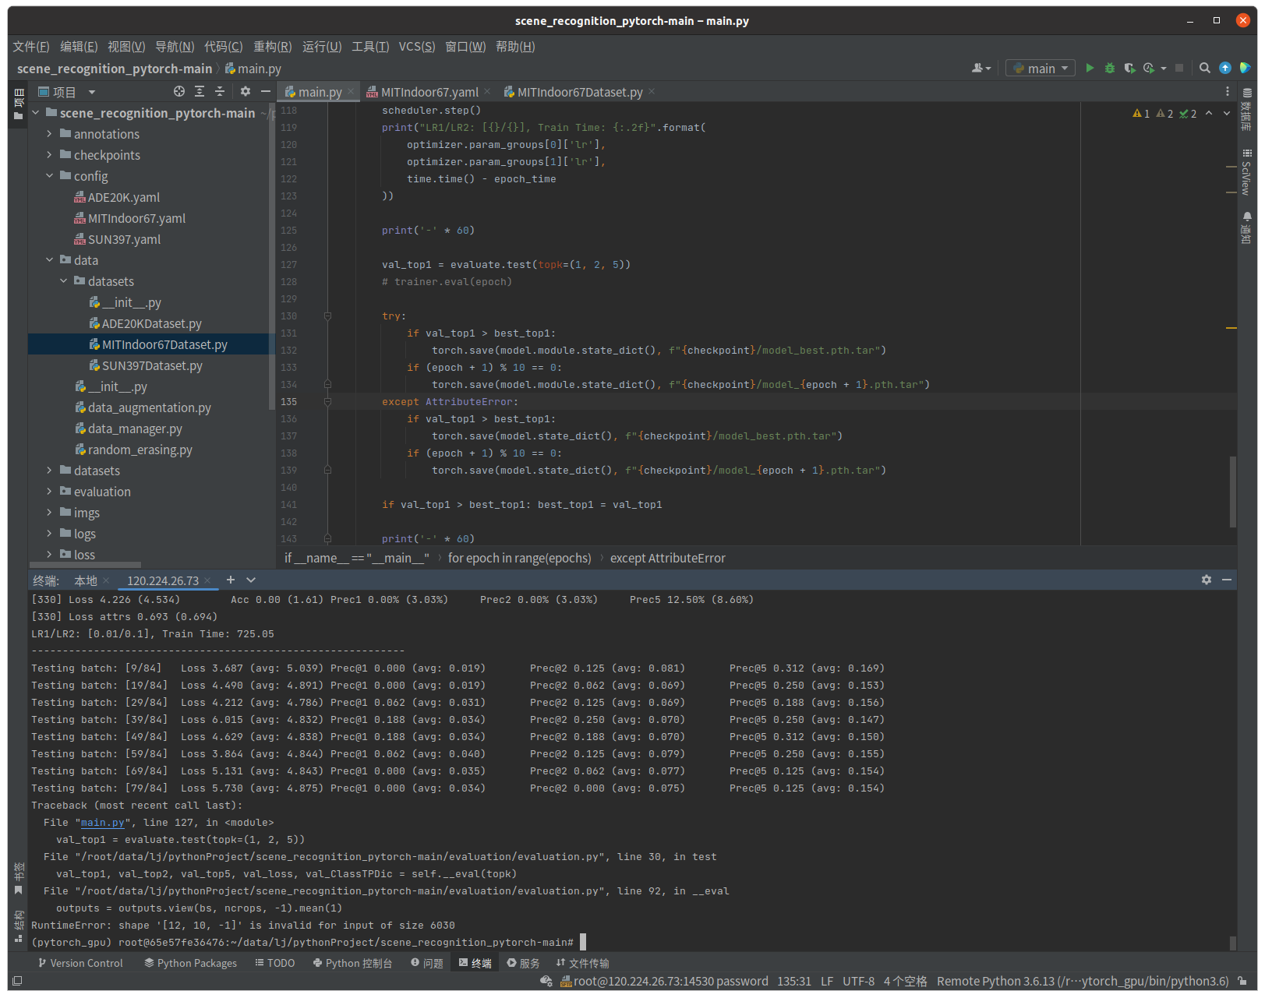The height and width of the screenshot is (998, 1265).
Task: Open Search Everywhere magnifier
Action: (1204, 68)
